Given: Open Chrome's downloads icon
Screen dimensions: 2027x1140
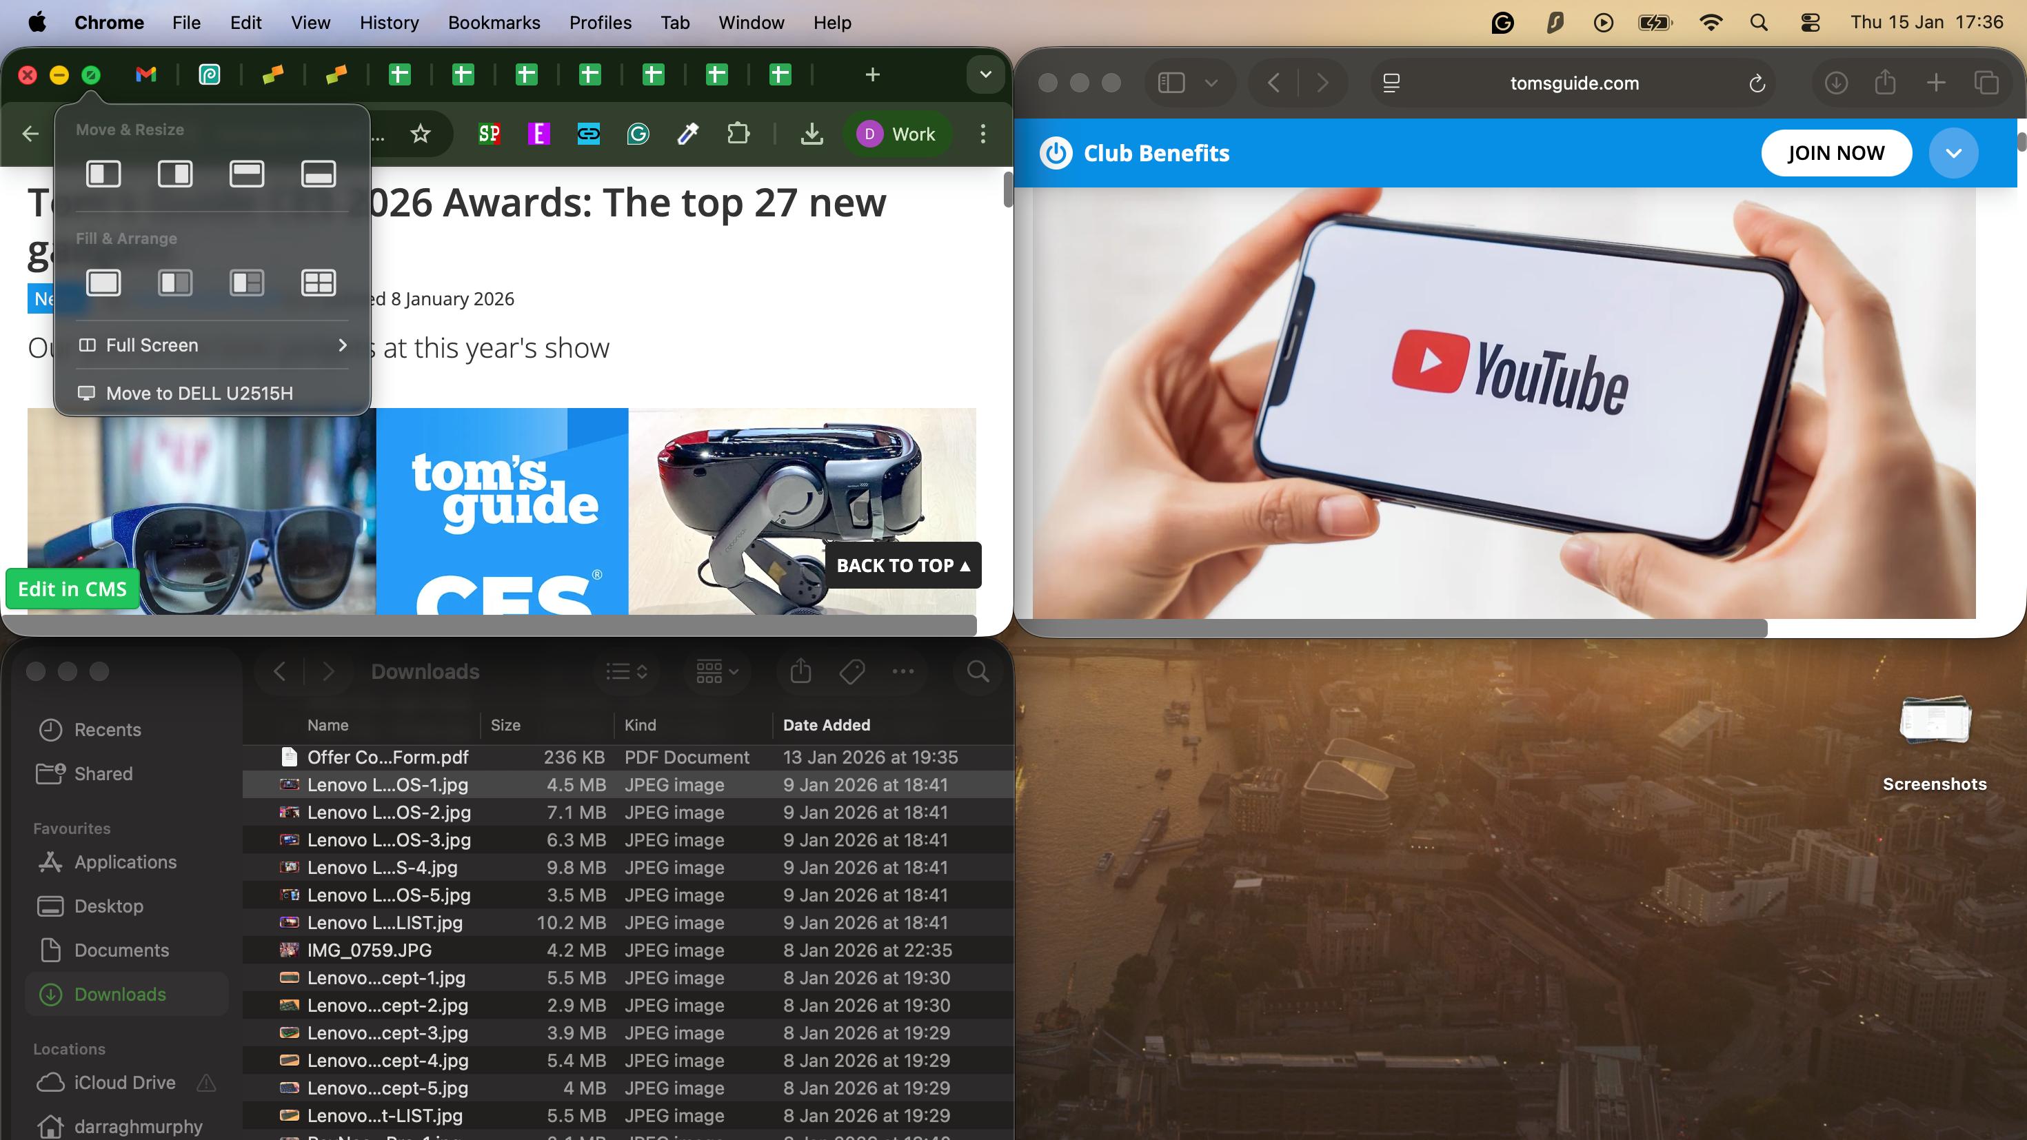Looking at the screenshot, I should coord(812,134).
